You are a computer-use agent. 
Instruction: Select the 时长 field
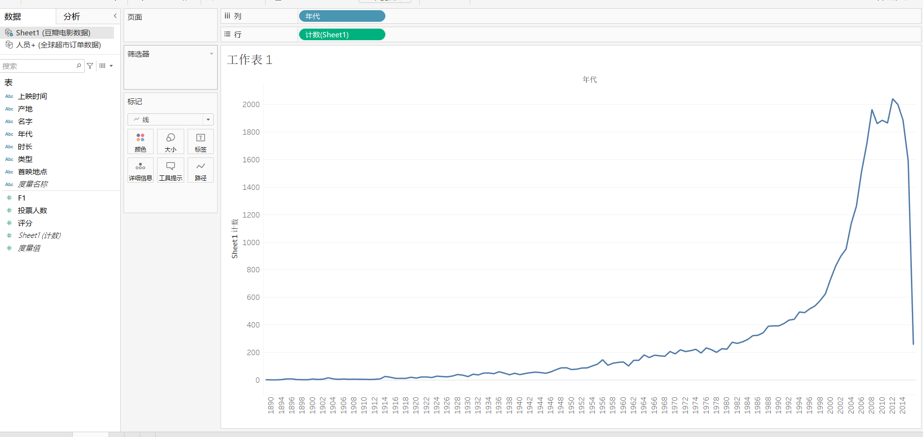tap(25, 147)
